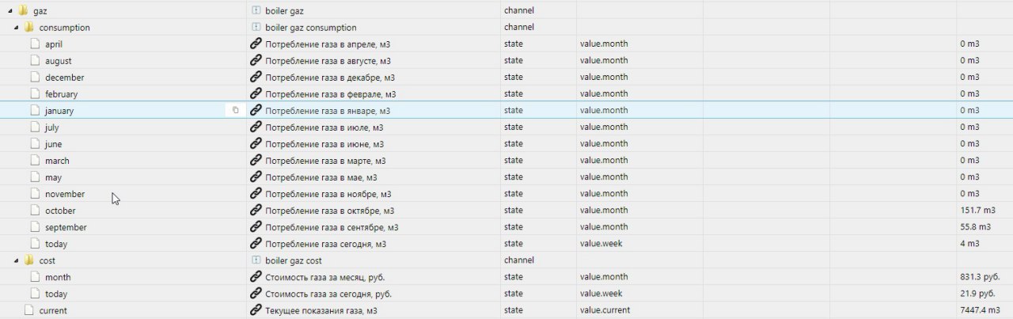
Task: Click the october state file icon
Action: pos(35,210)
